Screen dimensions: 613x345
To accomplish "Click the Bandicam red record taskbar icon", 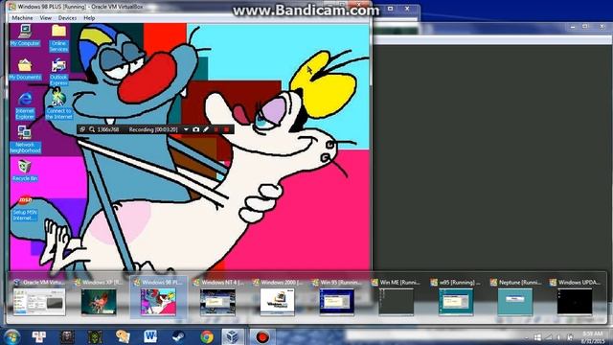I will (262, 336).
